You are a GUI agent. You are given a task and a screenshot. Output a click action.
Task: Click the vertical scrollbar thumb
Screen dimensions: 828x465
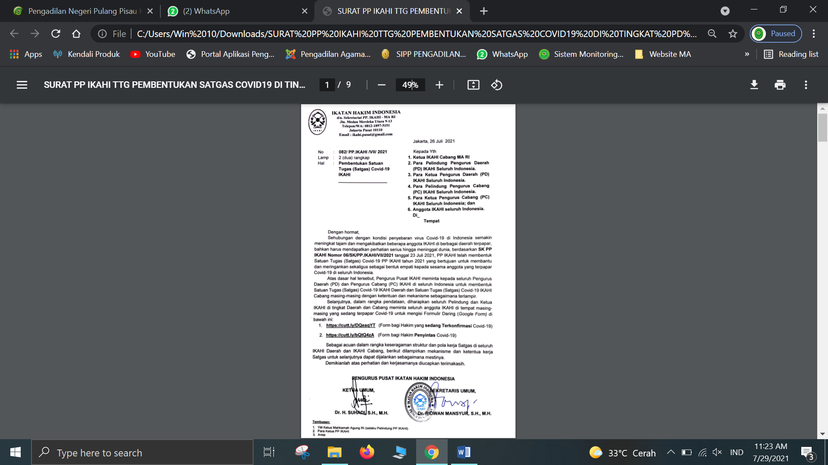(x=822, y=127)
